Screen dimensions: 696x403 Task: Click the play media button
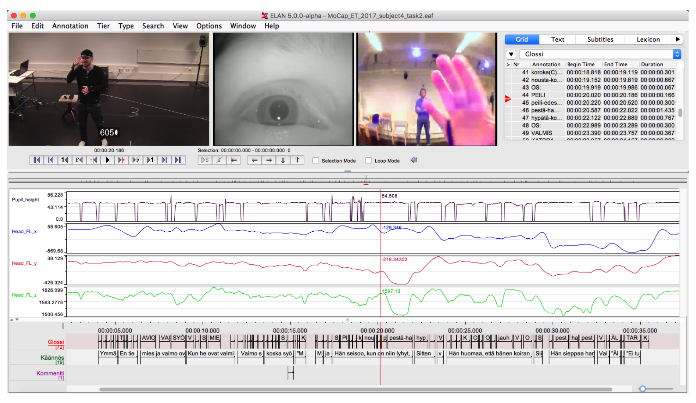(108, 160)
